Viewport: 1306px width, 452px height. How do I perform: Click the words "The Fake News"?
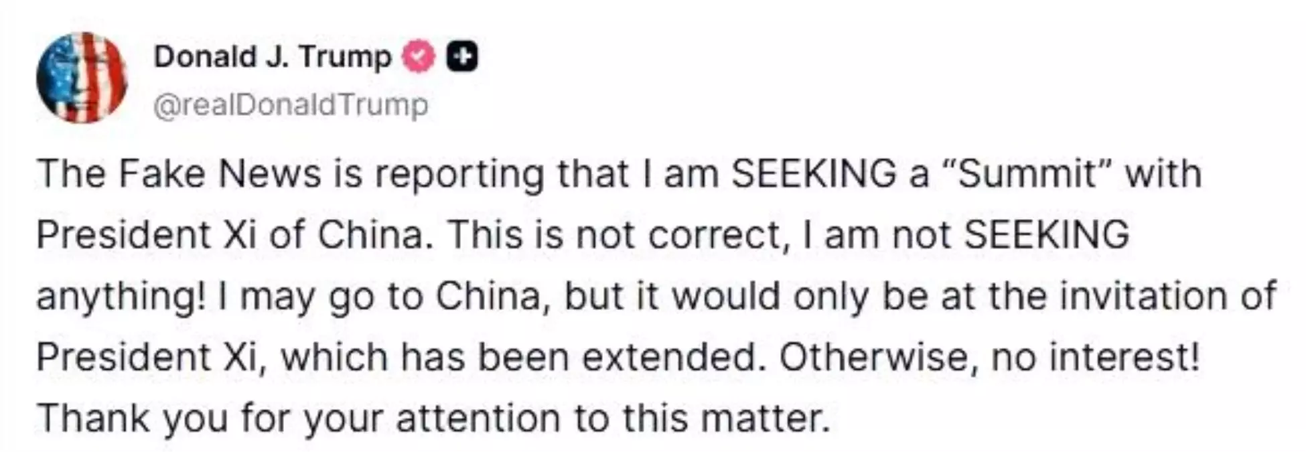[x=179, y=174]
